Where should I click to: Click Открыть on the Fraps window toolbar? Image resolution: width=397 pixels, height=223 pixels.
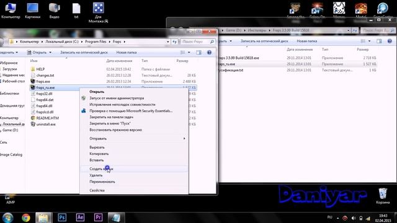pyautogui.click(x=37, y=52)
